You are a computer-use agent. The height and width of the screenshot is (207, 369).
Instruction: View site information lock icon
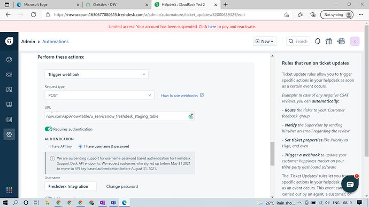pos(48,14)
